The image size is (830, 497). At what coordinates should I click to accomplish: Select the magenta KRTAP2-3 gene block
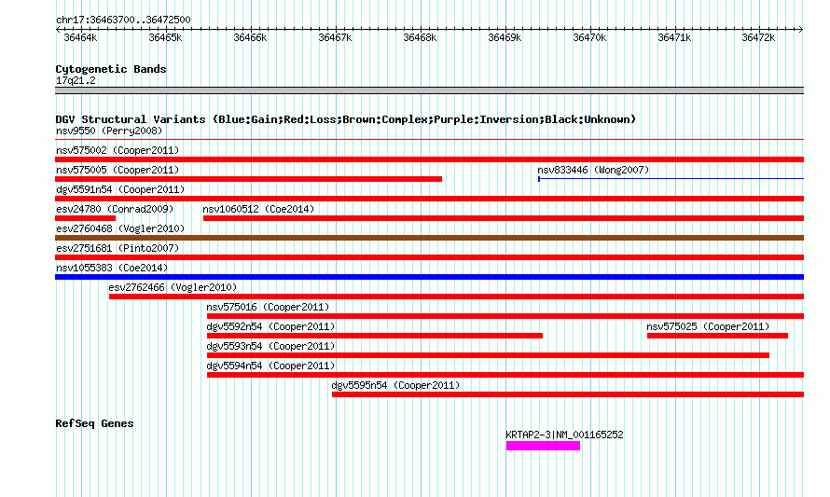[x=543, y=446]
